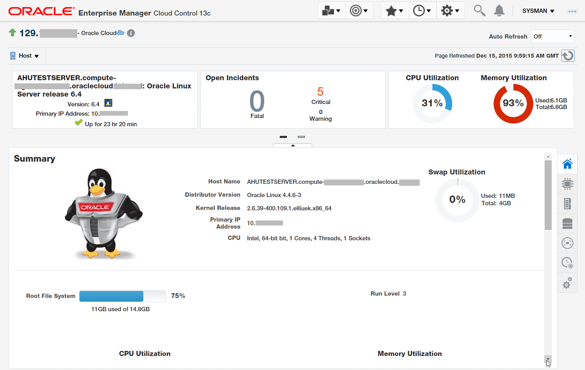Click the scrollbar down arrow

(548, 359)
